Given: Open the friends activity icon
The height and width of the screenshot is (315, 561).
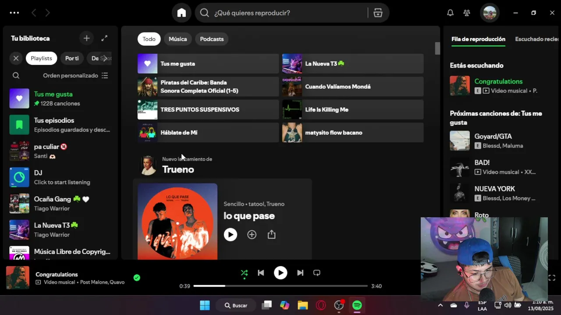Looking at the screenshot, I should pos(467,13).
